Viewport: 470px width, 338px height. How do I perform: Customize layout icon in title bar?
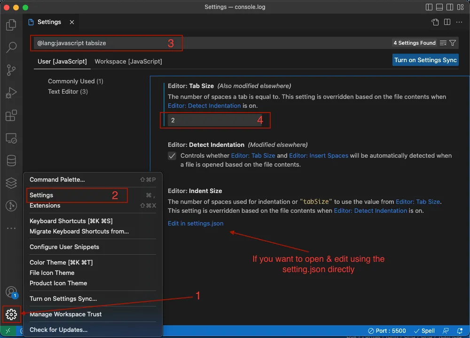[461, 7]
